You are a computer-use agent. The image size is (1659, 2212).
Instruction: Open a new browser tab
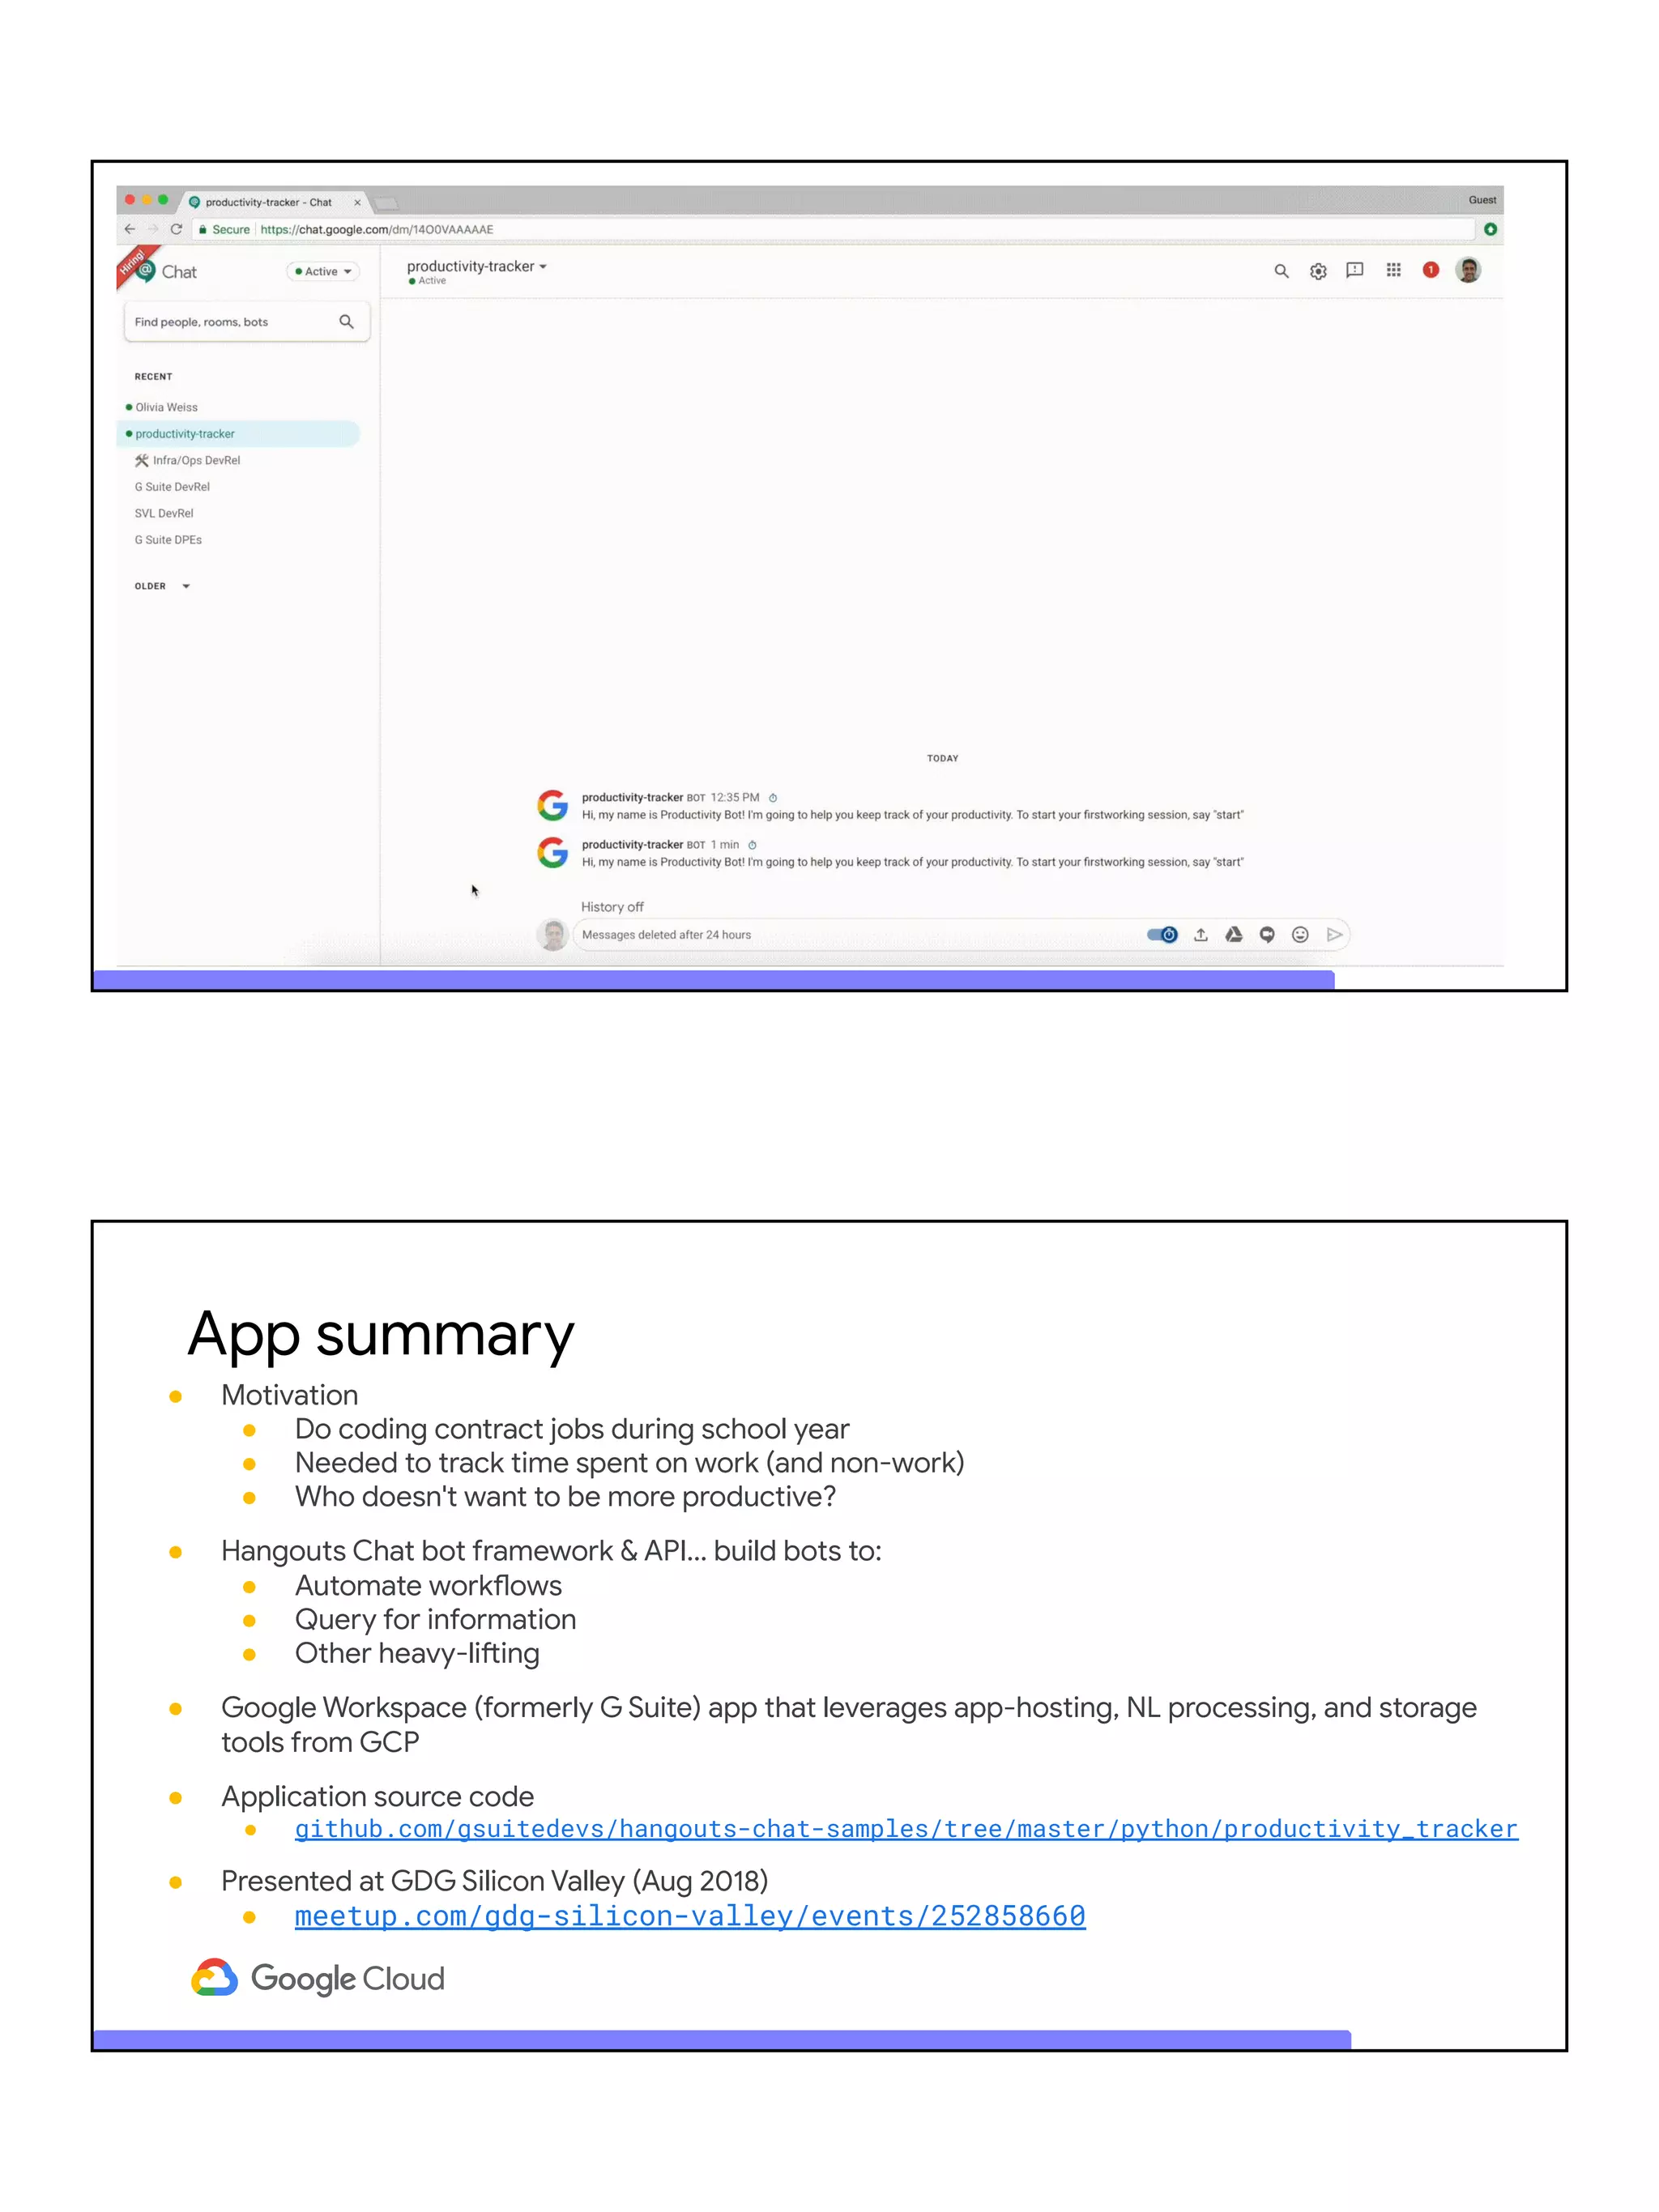pyautogui.click(x=387, y=203)
